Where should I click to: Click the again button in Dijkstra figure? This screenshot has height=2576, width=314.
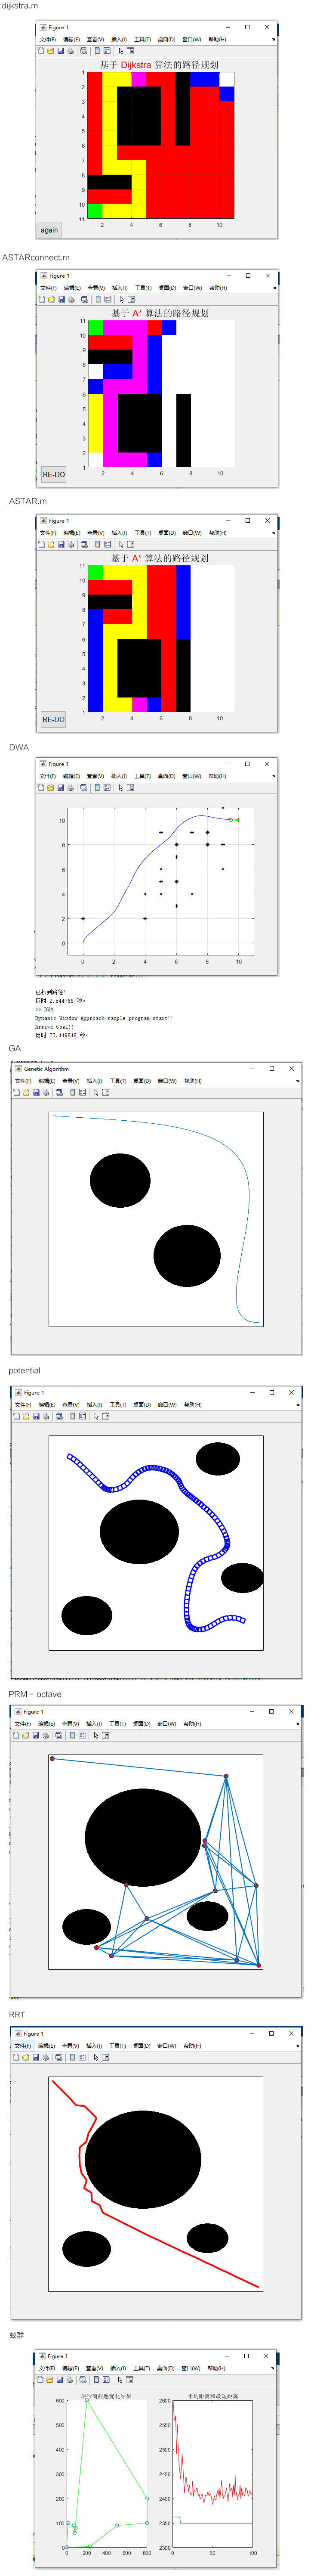click(49, 230)
